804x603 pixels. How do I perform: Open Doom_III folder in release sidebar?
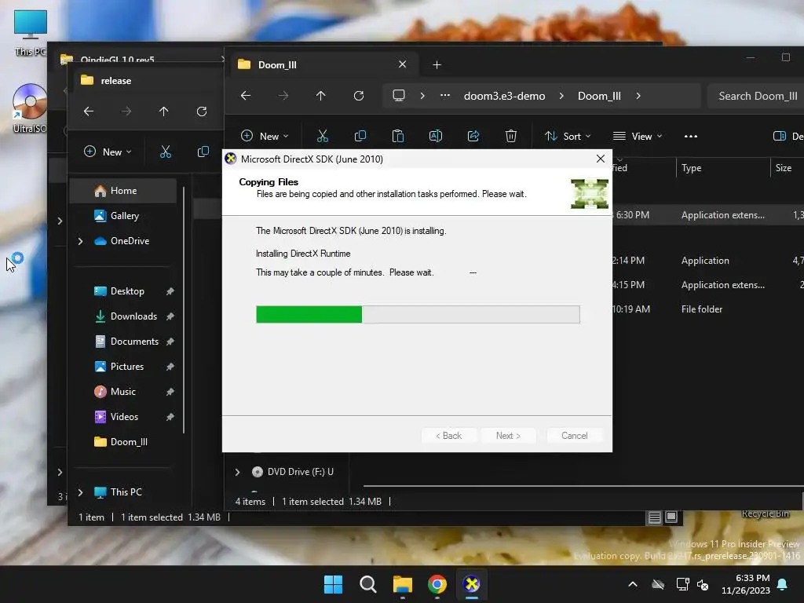[x=123, y=442]
